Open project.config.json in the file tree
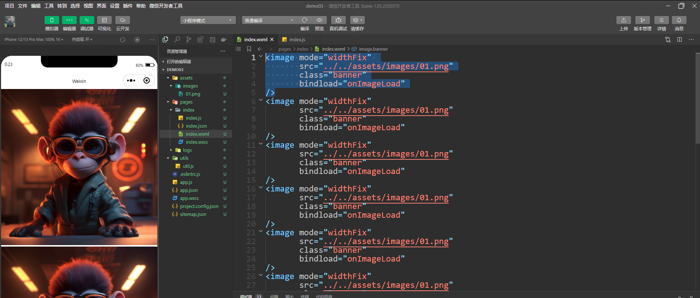This screenshot has width=700, height=298. tap(196, 206)
